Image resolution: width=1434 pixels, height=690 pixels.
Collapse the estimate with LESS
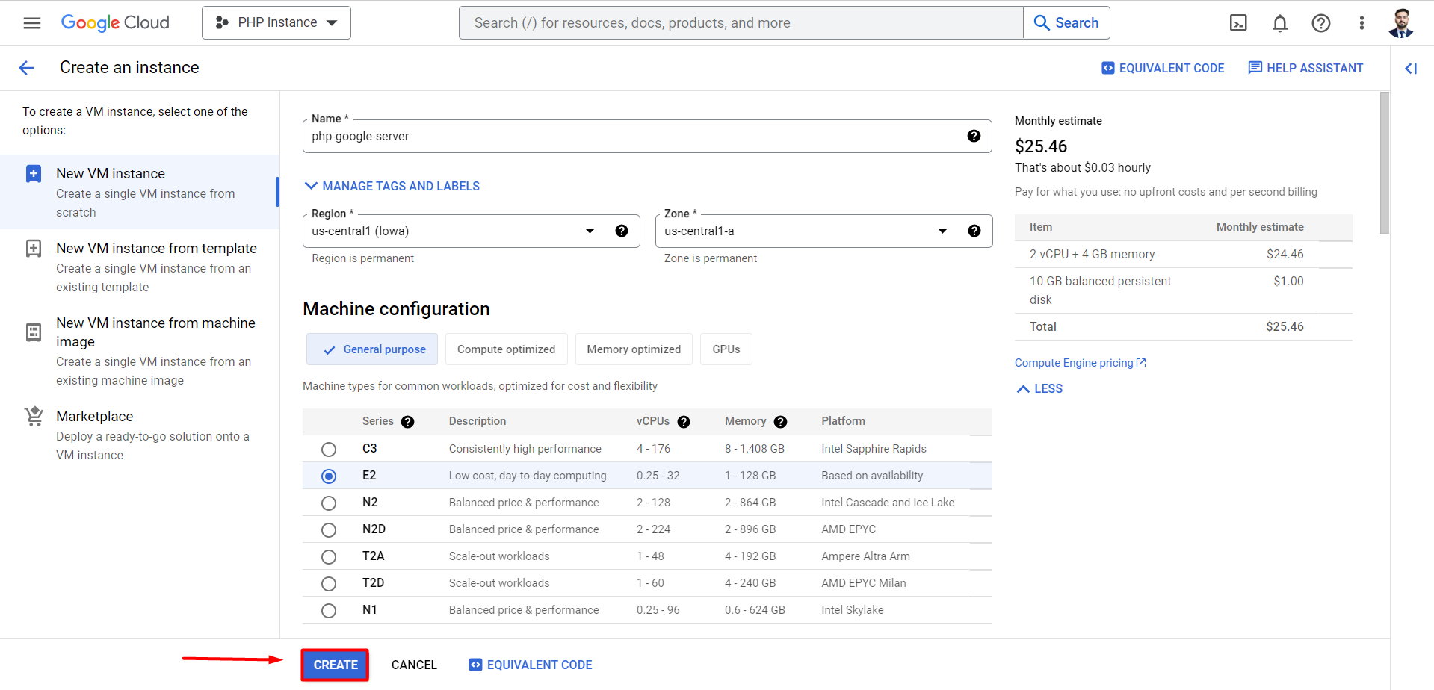coord(1039,388)
